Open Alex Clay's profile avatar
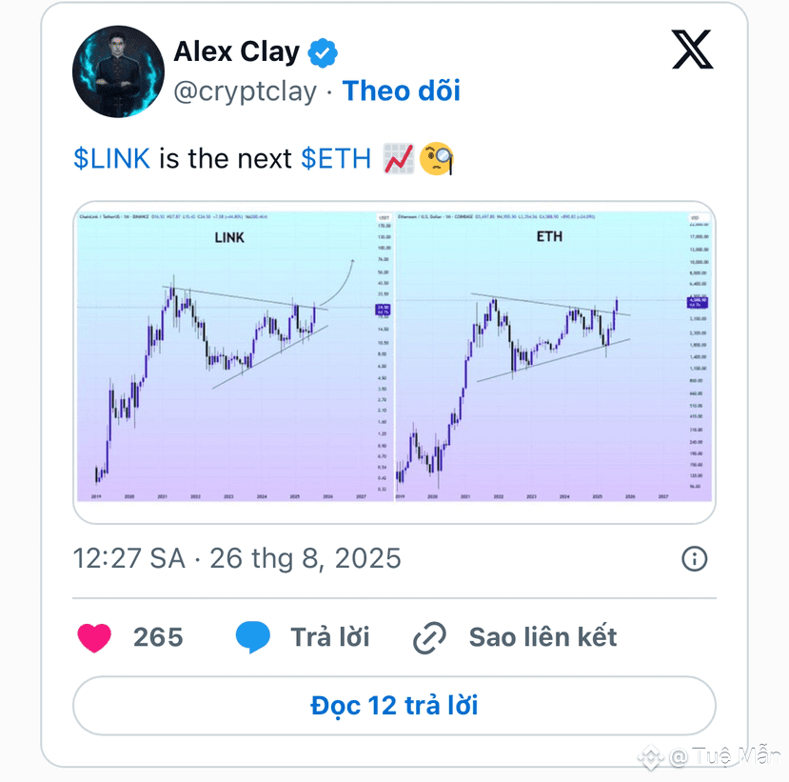 click(118, 71)
